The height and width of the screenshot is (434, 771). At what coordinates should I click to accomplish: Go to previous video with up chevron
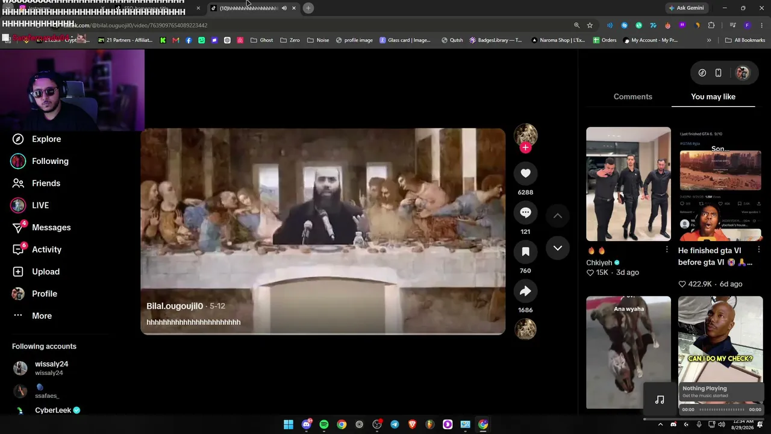[558, 216]
